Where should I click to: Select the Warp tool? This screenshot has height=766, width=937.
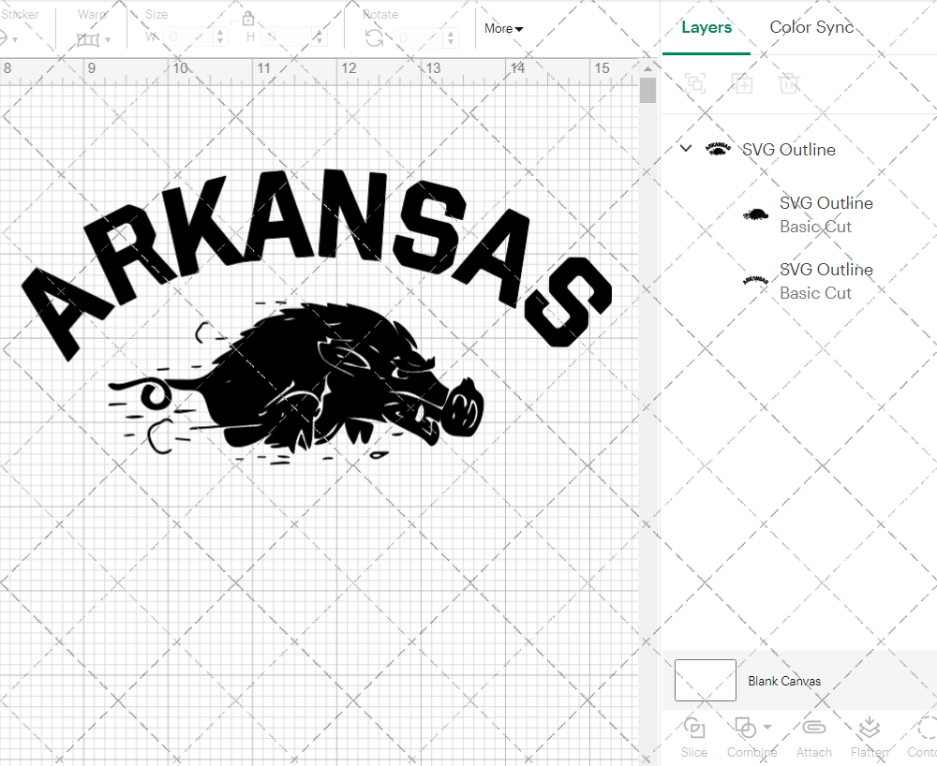point(89,37)
